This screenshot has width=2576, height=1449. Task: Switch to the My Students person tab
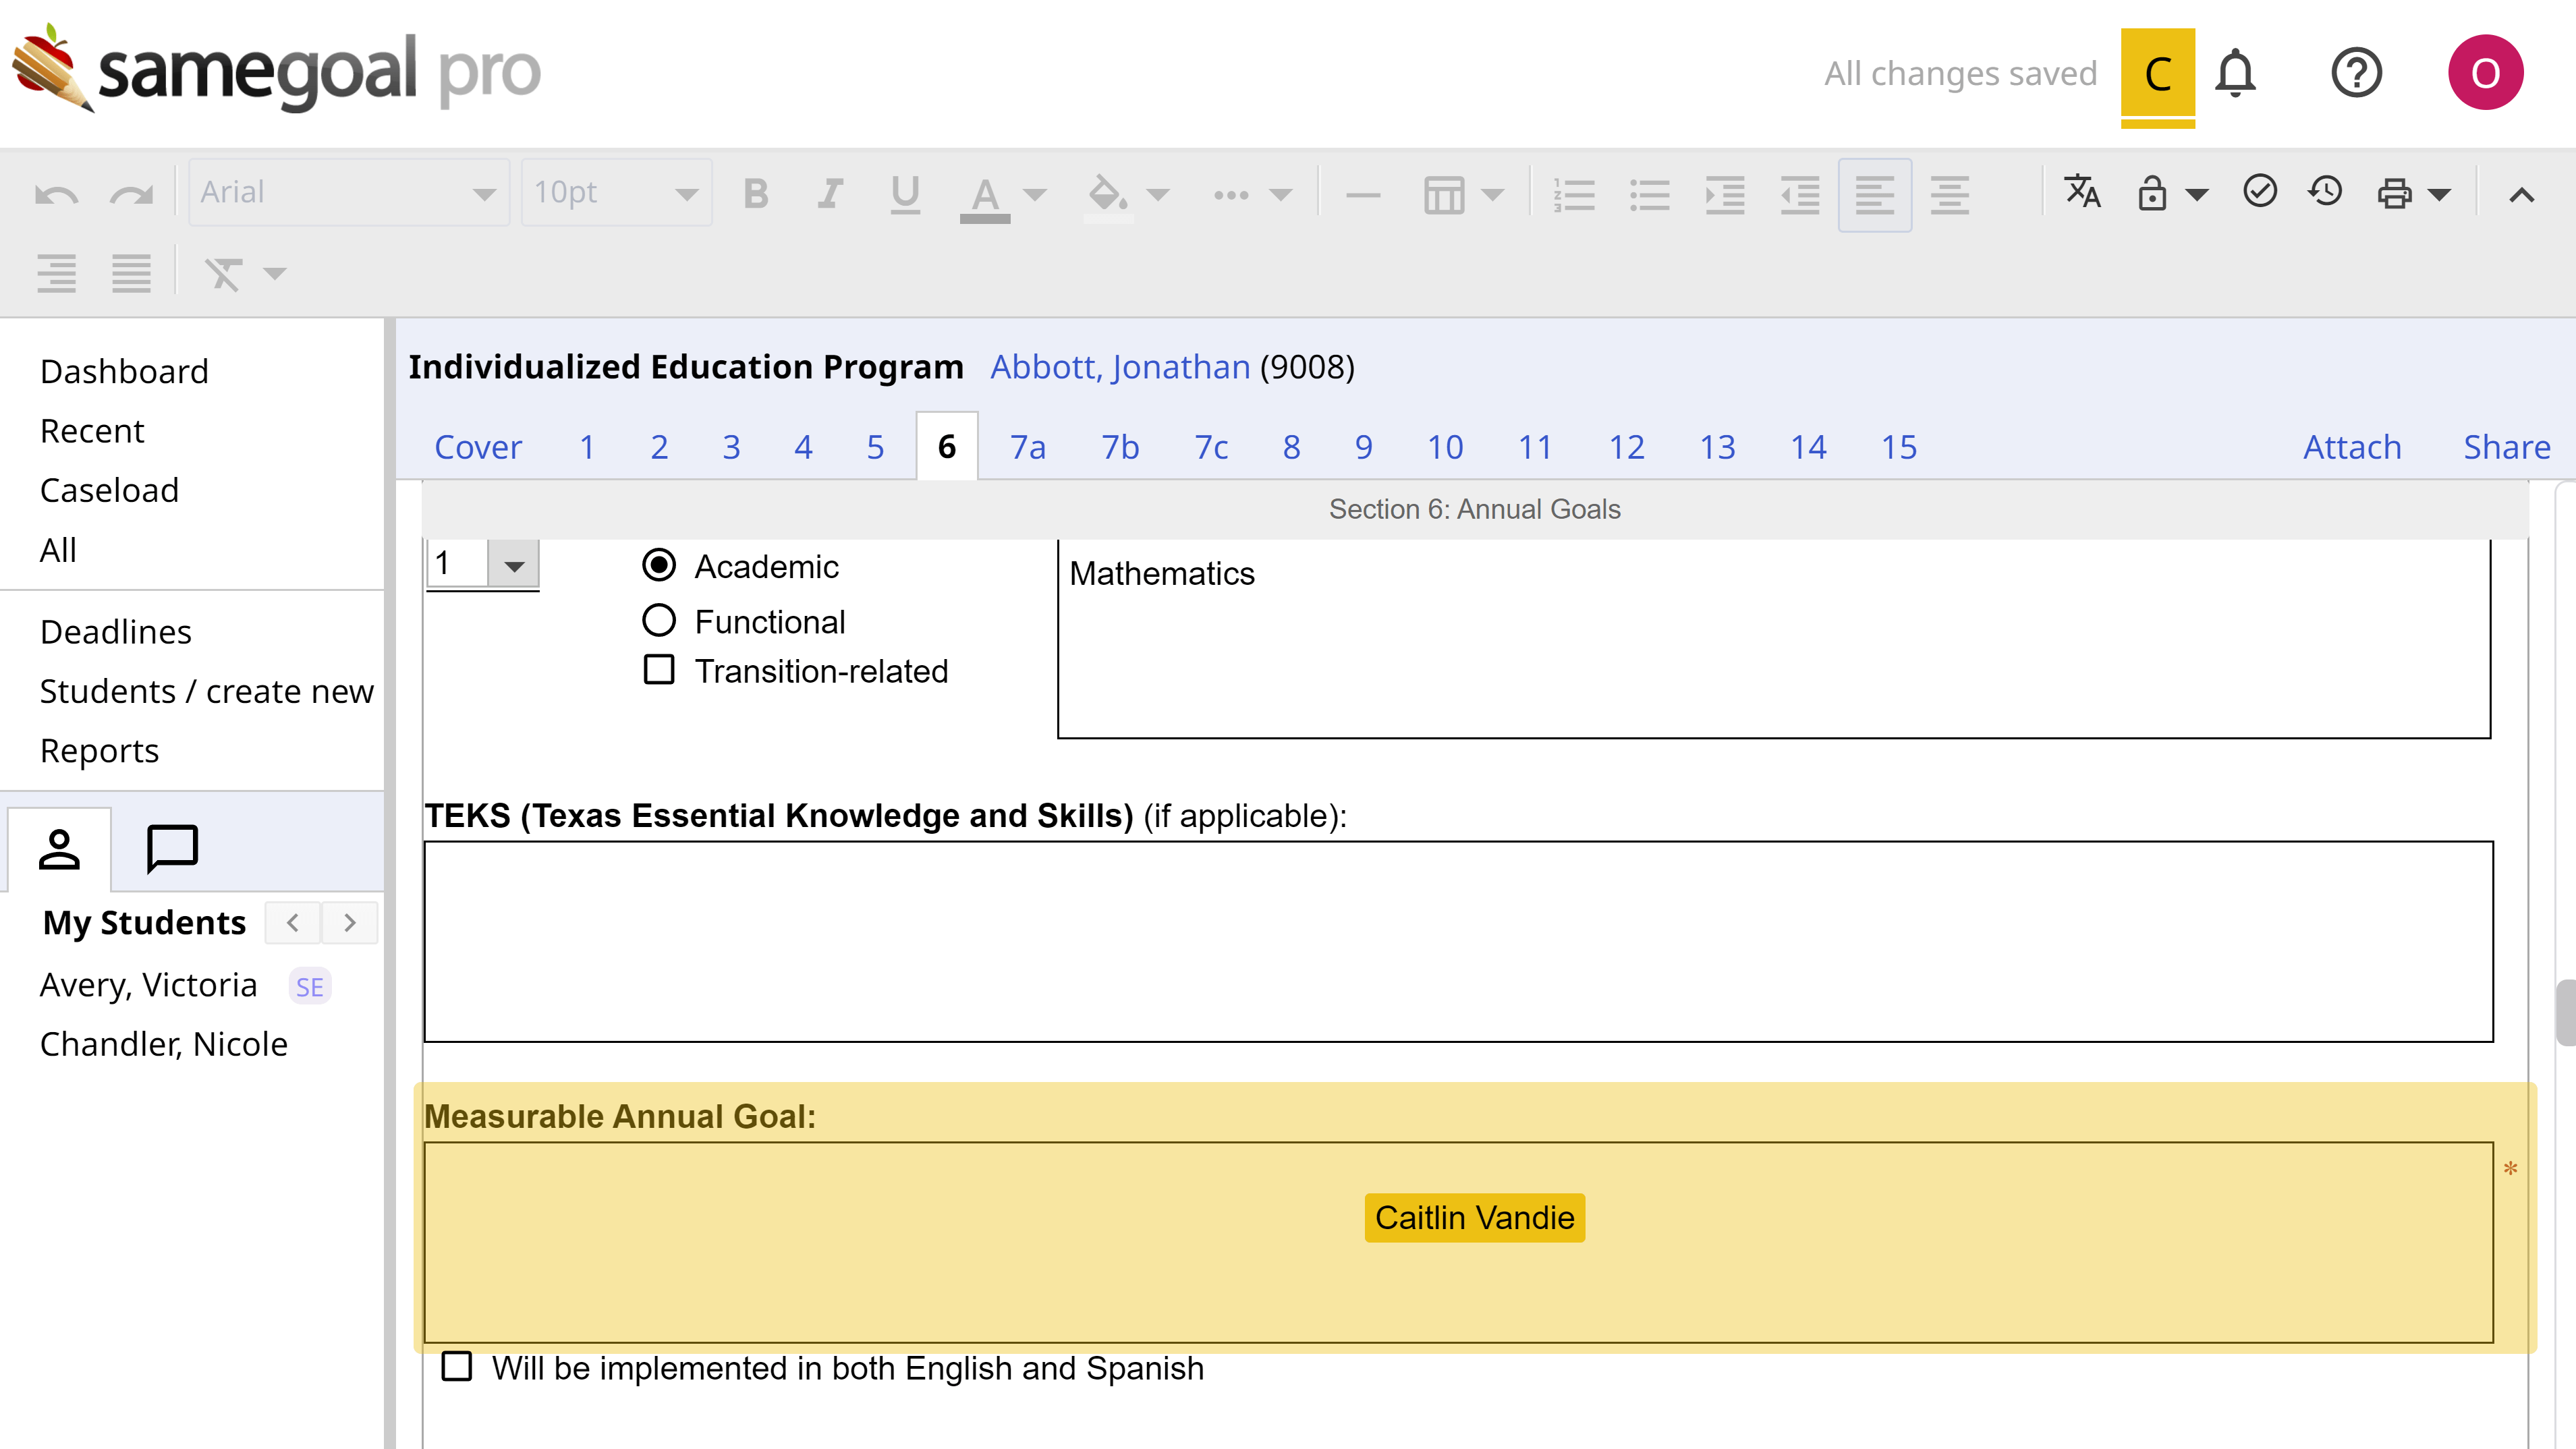coord(59,849)
